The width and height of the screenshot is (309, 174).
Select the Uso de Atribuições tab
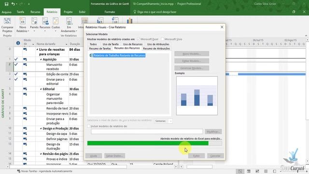pyautogui.click(x=158, y=44)
